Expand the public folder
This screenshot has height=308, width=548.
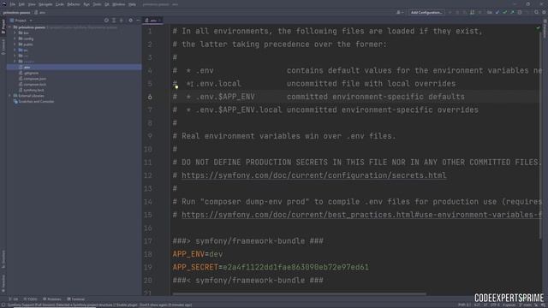[x=15, y=44]
